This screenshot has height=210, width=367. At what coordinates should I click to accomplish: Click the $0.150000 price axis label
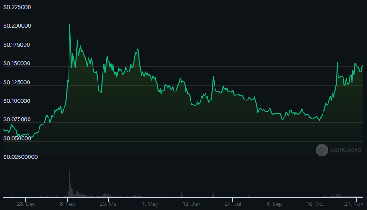point(17,63)
